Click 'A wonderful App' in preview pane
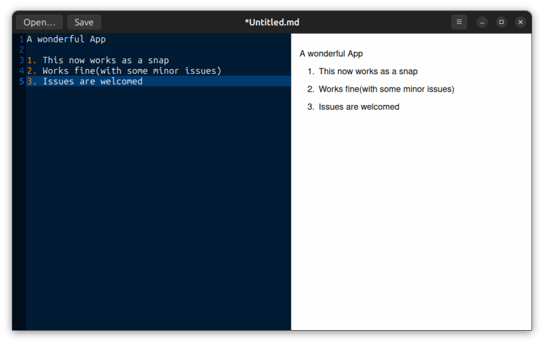The width and height of the screenshot is (544, 344). [x=331, y=54]
